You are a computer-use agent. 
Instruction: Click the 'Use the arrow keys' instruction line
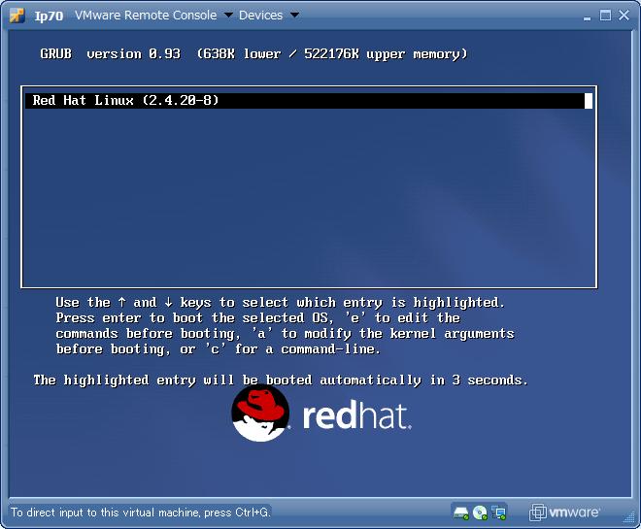[281, 302]
